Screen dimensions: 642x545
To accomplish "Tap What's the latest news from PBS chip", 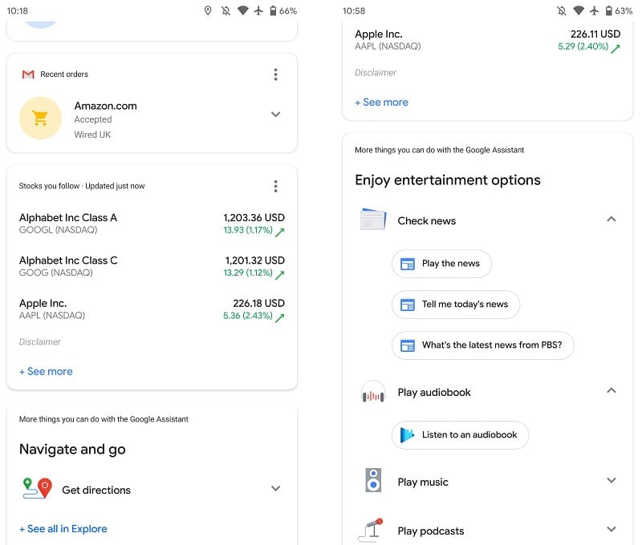I will pos(483,345).
